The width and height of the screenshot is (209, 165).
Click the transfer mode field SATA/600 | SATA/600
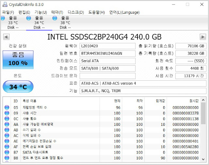coord(107,68)
